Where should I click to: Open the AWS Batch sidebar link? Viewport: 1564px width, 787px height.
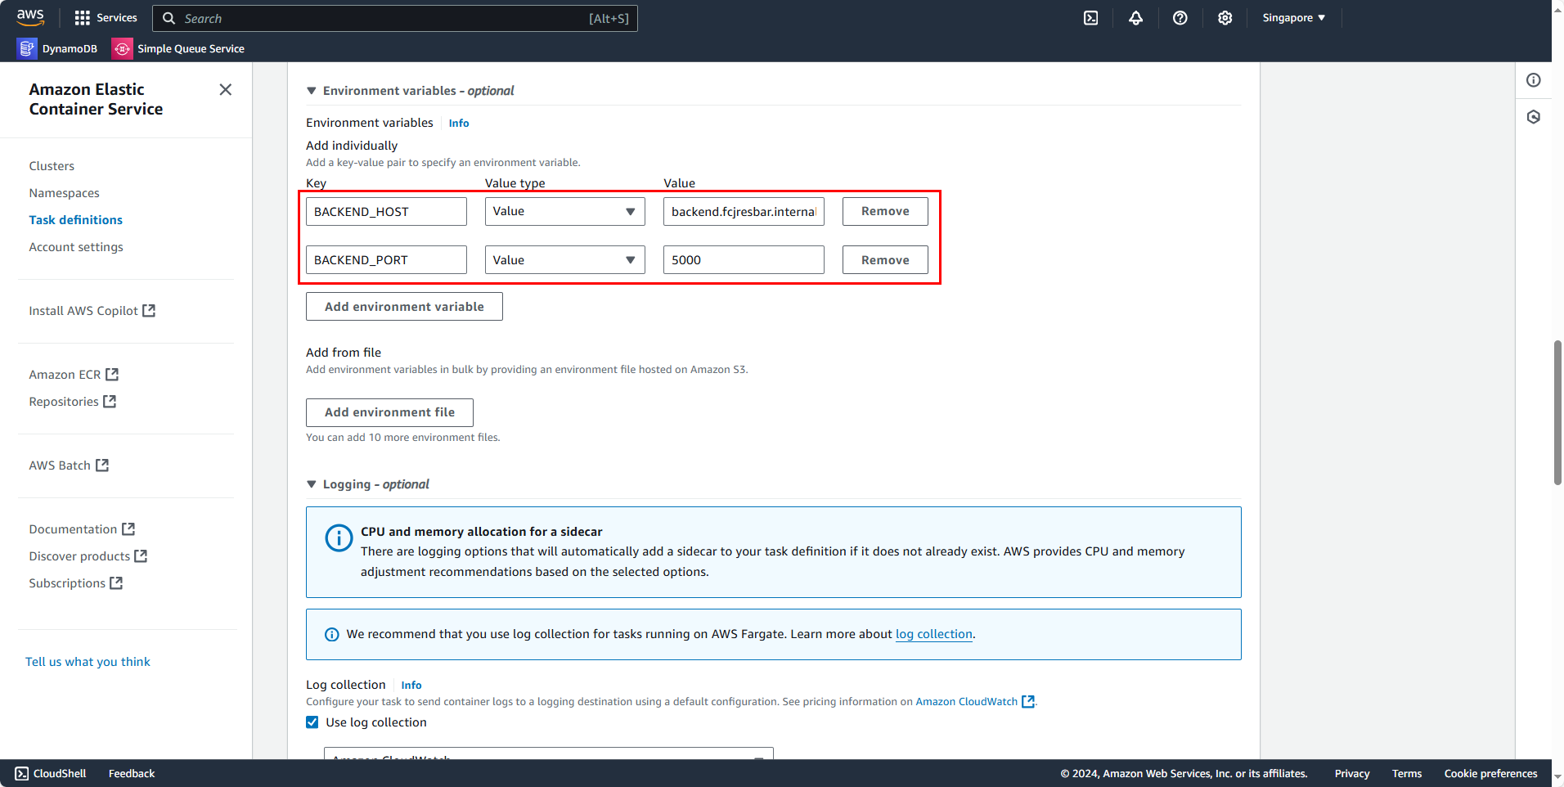[60, 465]
